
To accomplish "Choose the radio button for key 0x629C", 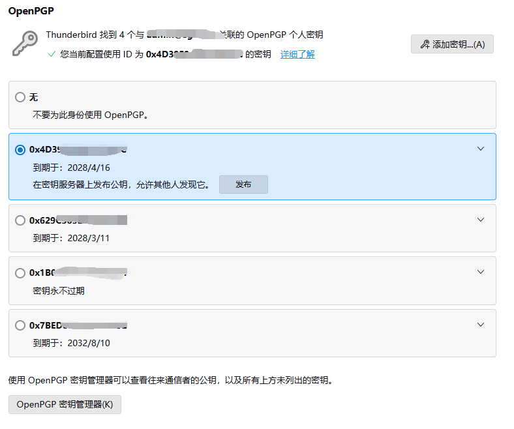I will click(20, 220).
